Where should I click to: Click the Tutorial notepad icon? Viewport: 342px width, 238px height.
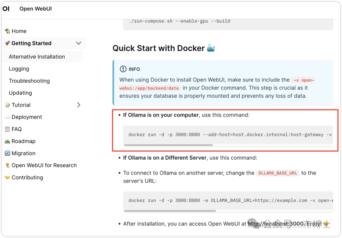click(7, 105)
